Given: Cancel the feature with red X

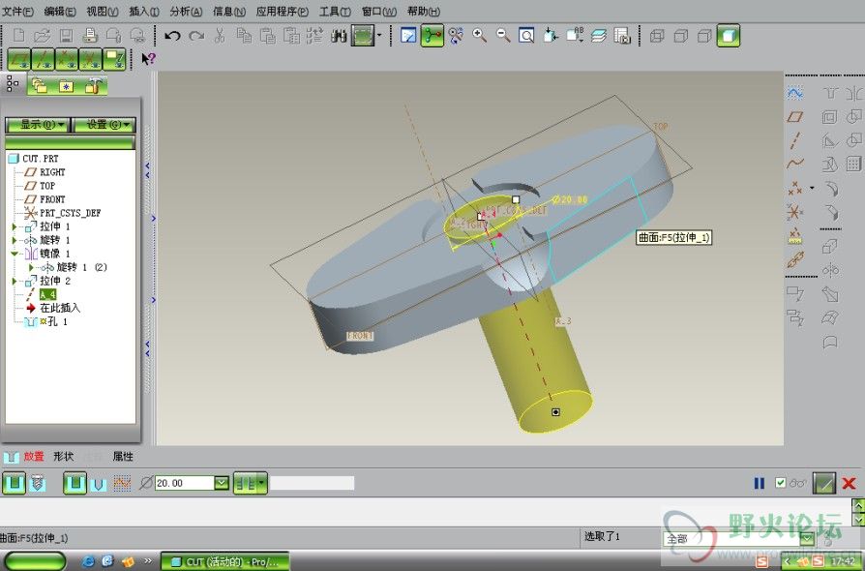Looking at the screenshot, I should (849, 484).
